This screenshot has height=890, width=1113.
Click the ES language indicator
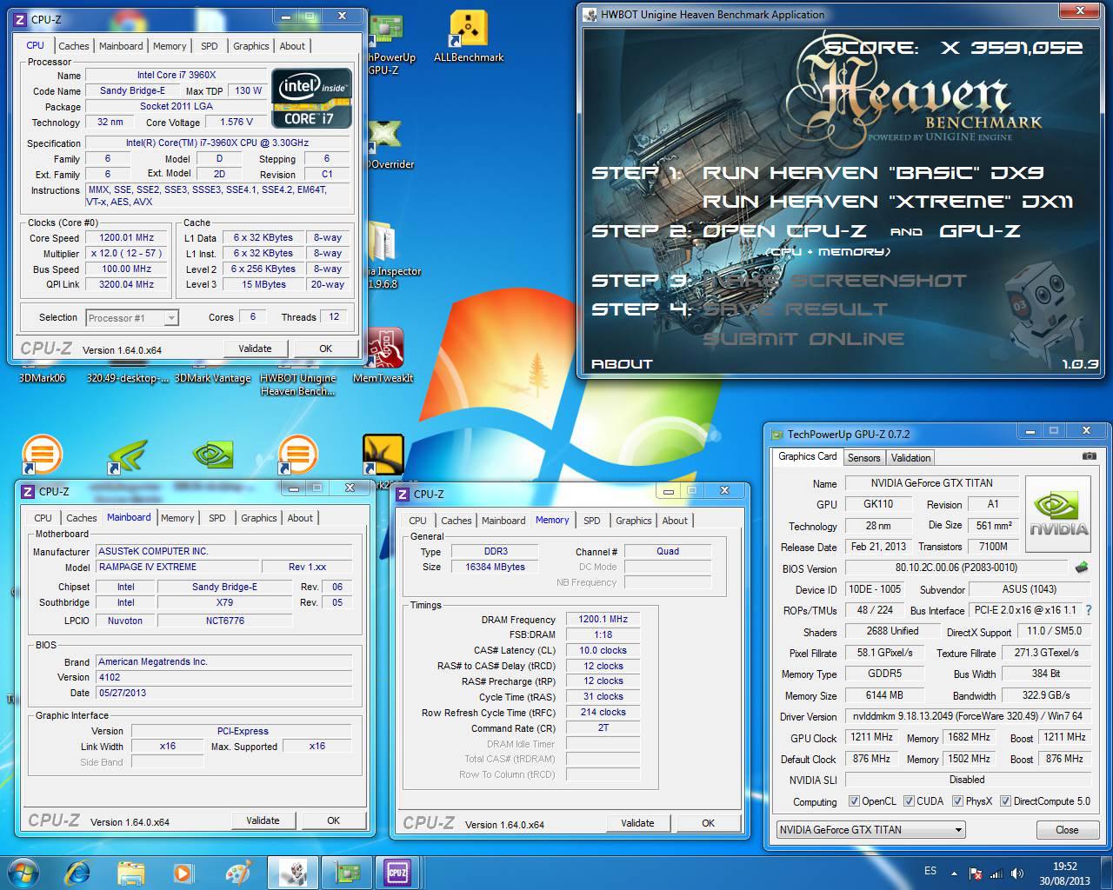coord(930,871)
